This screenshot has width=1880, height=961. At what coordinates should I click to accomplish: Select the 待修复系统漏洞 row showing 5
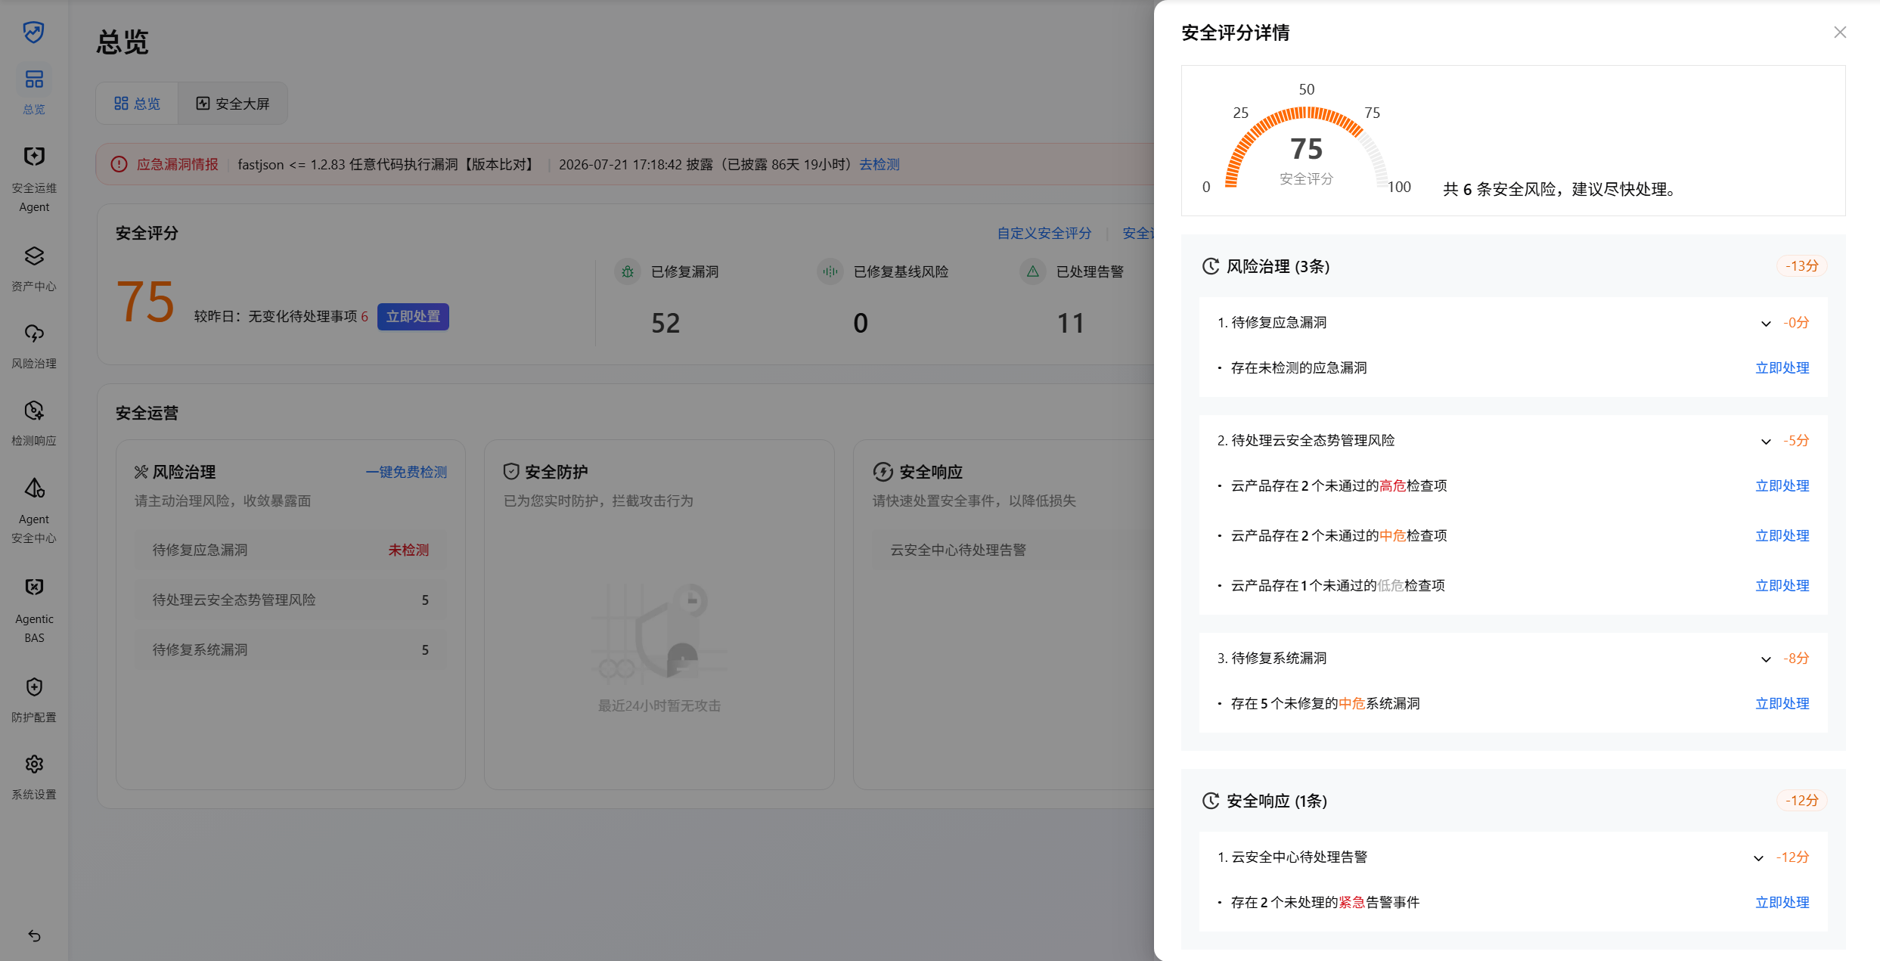290,649
